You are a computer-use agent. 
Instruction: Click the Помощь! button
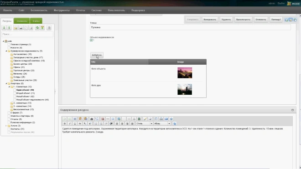click(276, 20)
